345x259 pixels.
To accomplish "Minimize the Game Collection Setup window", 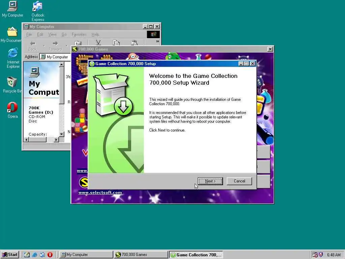I will pyautogui.click(x=241, y=64).
